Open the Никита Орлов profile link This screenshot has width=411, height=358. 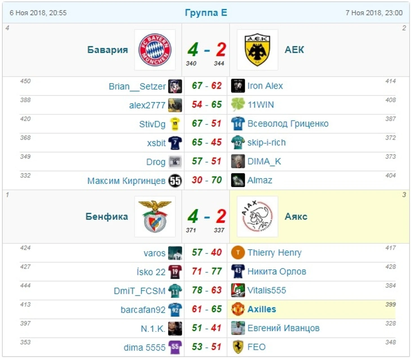277,272
